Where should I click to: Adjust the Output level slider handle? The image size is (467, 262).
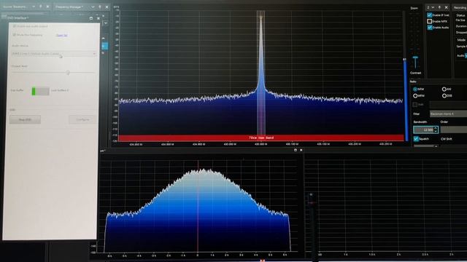[x=68, y=73]
